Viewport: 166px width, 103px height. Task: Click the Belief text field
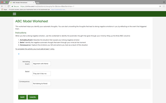point(41,74)
